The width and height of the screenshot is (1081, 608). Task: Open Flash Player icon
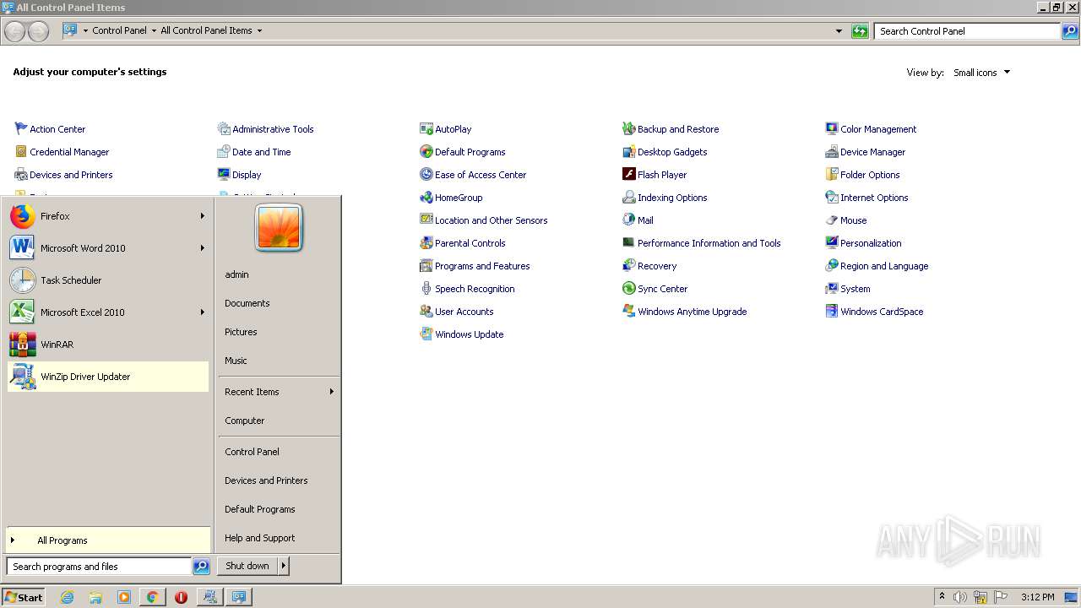pyautogui.click(x=629, y=175)
